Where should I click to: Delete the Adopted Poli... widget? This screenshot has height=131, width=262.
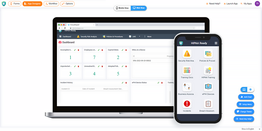pyautogui.click(x=126, y=66)
